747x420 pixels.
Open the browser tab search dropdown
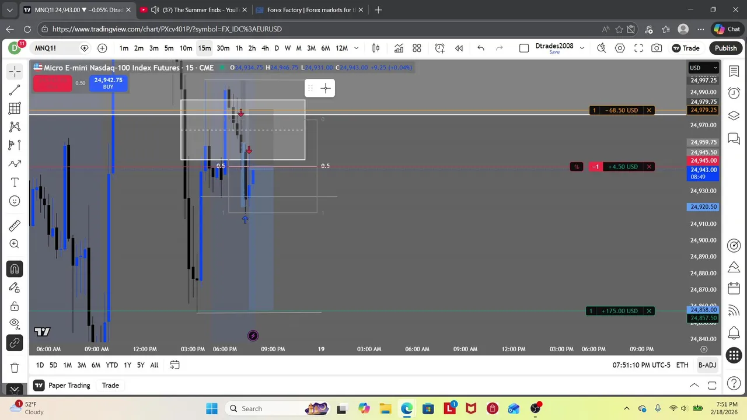(x=9, y=10)
